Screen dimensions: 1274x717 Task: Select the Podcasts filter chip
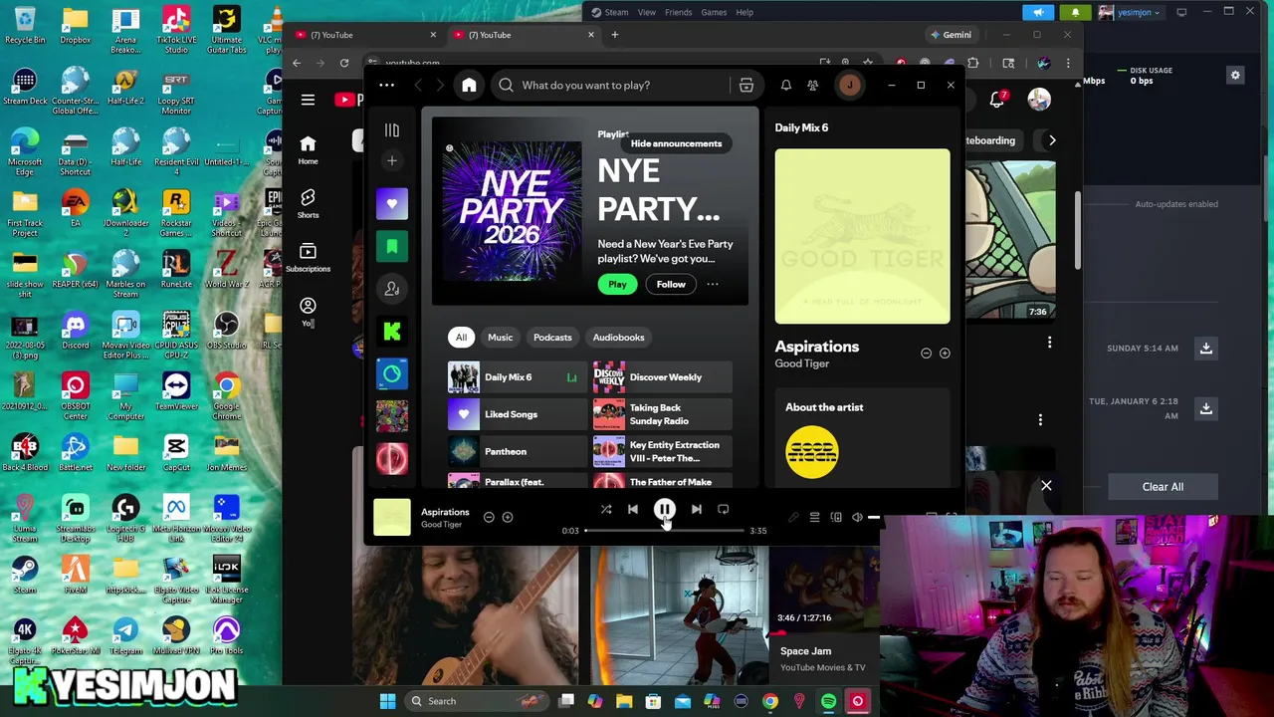552,338
